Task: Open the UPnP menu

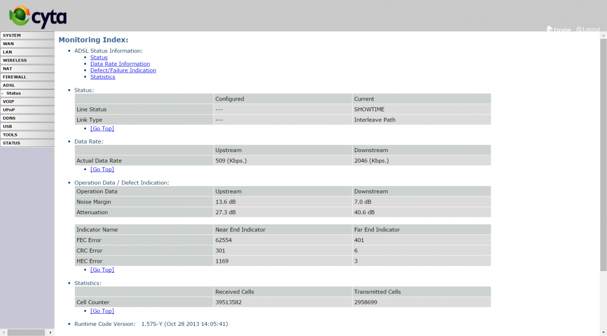Action: 27,110
